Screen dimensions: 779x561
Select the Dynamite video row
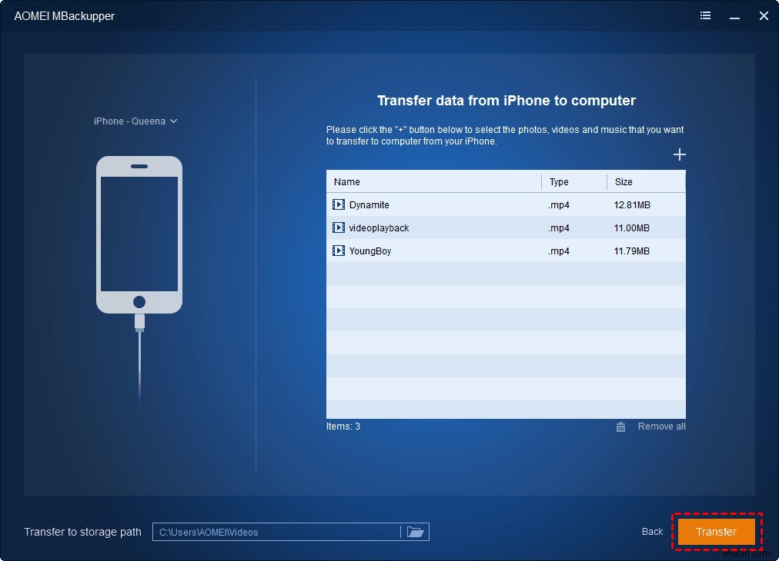tap(431, 204)
